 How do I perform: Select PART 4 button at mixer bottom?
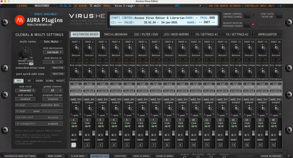click(x=114, y=145)
